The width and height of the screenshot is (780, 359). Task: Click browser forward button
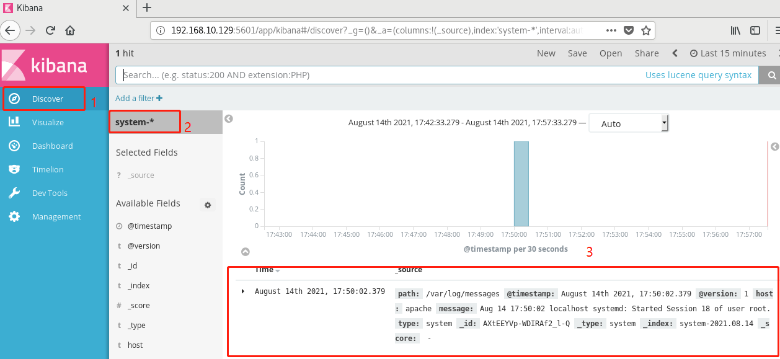click(x=30, y=30)
